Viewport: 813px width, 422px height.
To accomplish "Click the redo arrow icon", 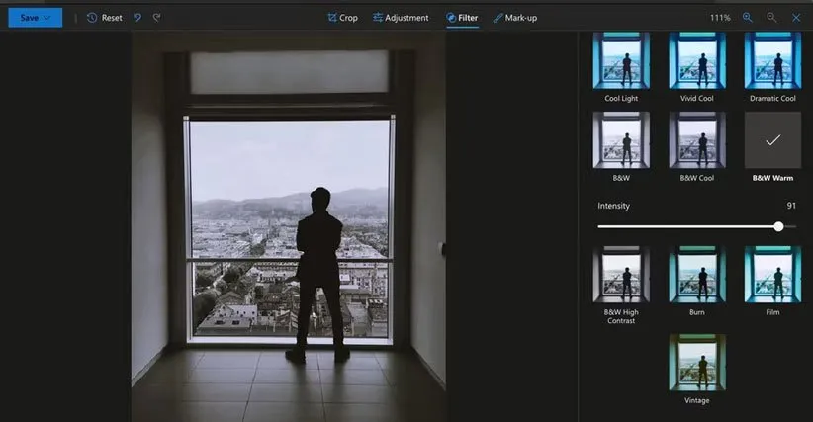I will coord(157,18).
